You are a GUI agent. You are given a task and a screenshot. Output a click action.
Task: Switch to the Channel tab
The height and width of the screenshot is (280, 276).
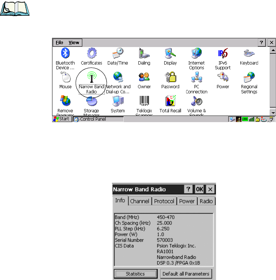tap(139, 201)
